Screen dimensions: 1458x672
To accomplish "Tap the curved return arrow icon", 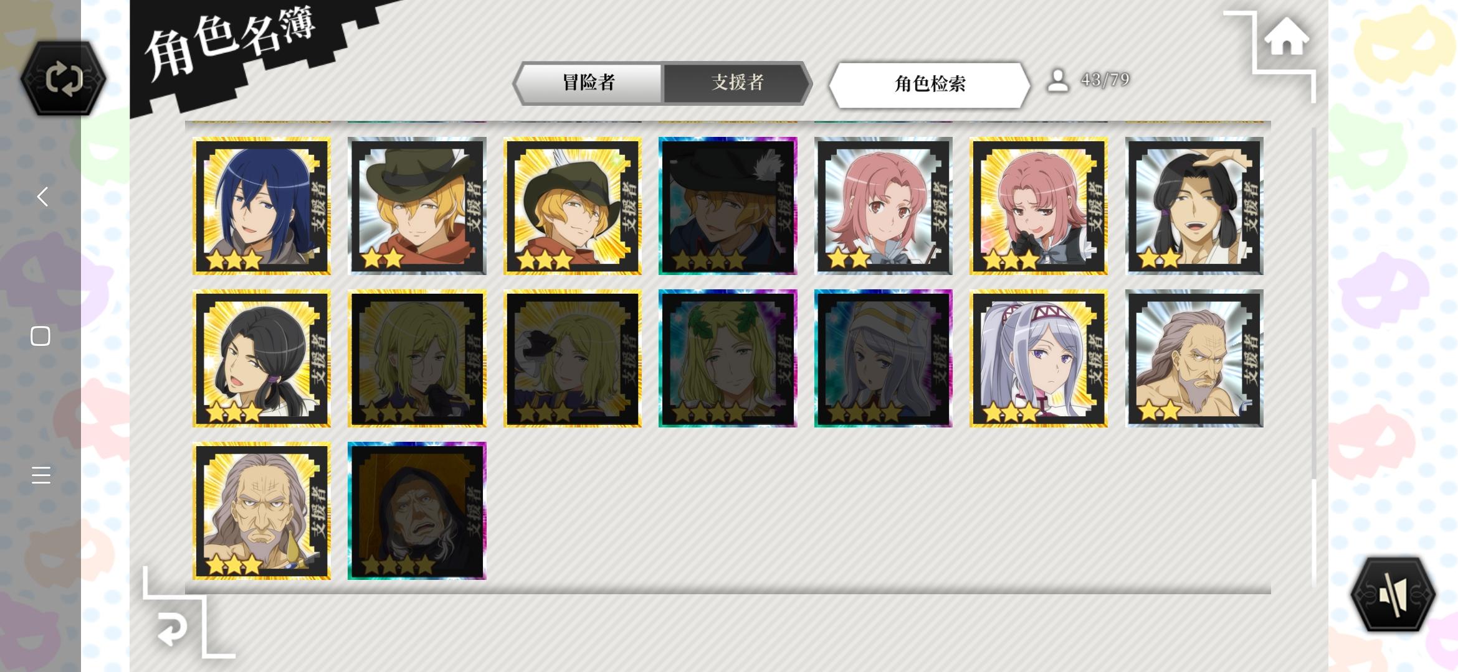I will (173, 628).
